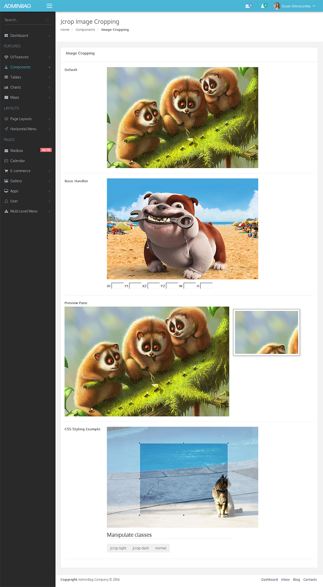Click the Calendar icon in sidebar
The width and height of the screenshot is (323, 587).
(x=6, y=161)
